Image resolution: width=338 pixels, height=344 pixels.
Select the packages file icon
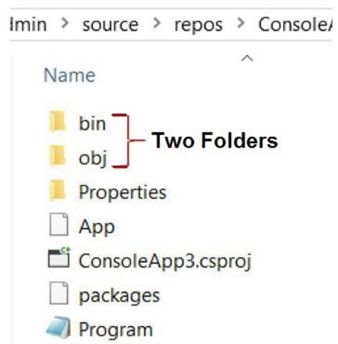(x=59, y=293)
